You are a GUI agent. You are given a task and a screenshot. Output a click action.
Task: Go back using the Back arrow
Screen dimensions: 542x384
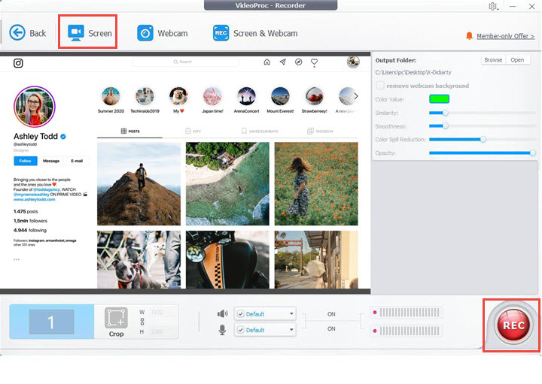[x=28, y=33]
